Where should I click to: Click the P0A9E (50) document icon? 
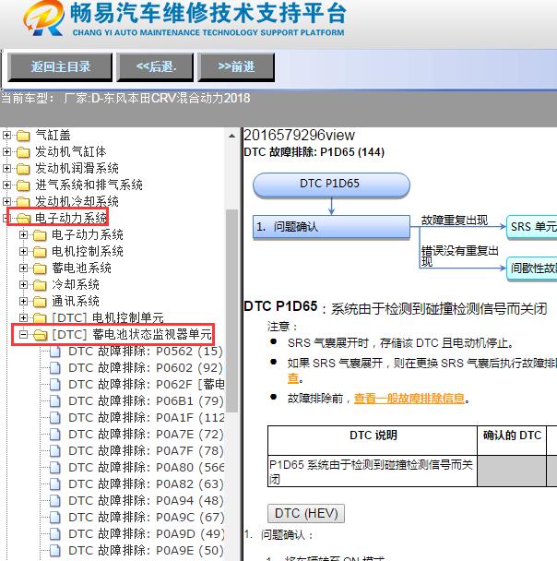pyautogui.click(x=54, y=550)
